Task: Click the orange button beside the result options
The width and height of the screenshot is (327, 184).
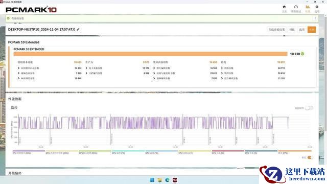Action: pos(312,30)
